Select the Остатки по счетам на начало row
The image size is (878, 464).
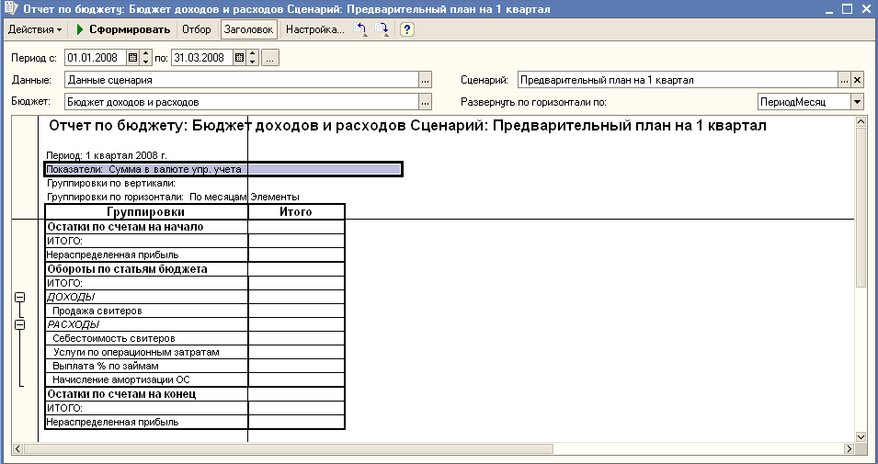195,227
